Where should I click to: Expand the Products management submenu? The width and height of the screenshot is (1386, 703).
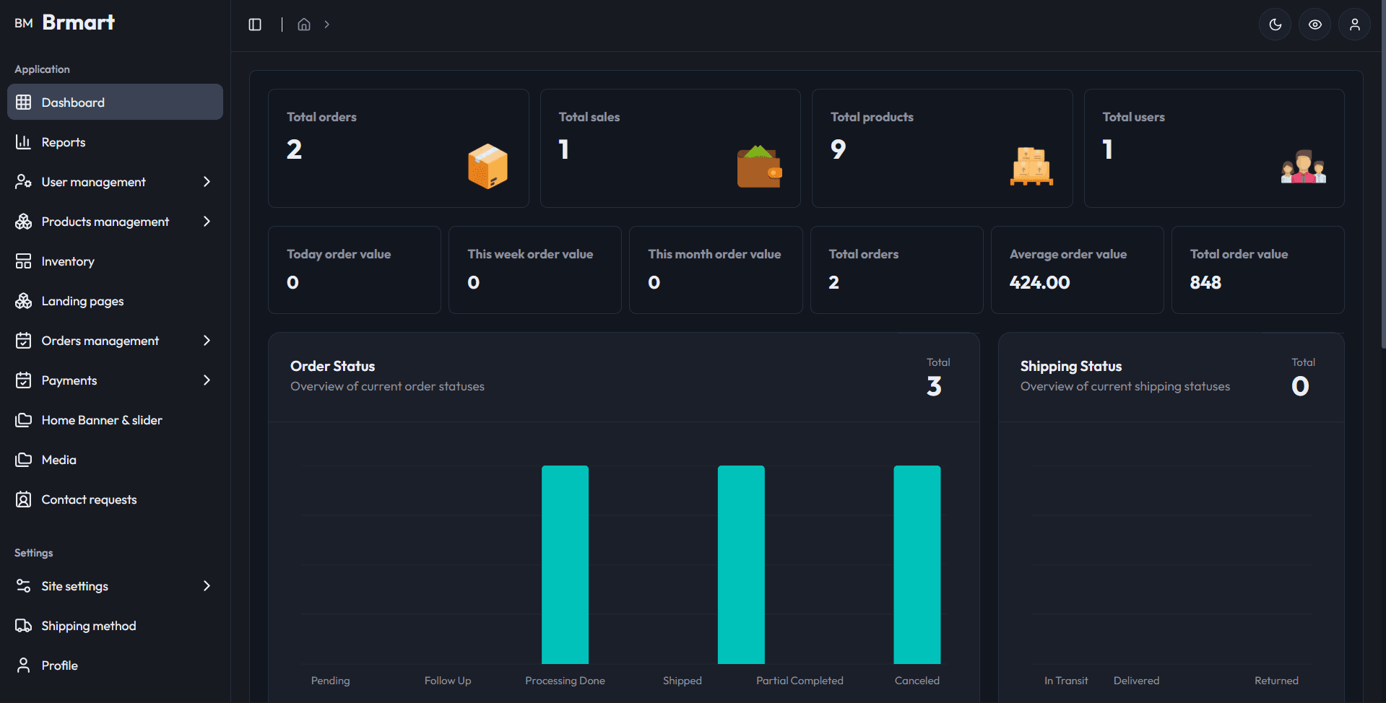tap(207, 221)
